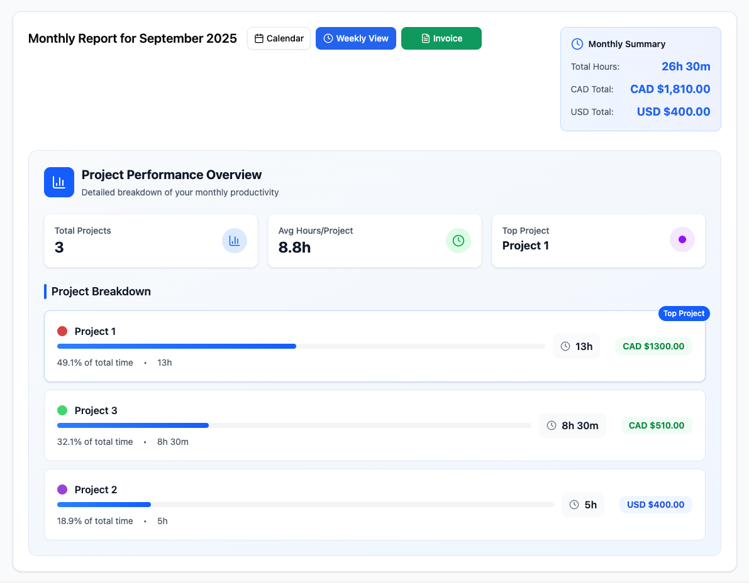Click the calendar icon on the Calendar button
Viewport: 749px width, 585px height.
(259, 38)
